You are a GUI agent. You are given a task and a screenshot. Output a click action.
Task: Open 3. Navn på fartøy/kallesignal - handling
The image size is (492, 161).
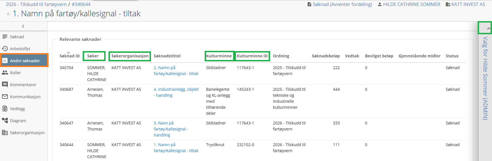tap(171, 129)
